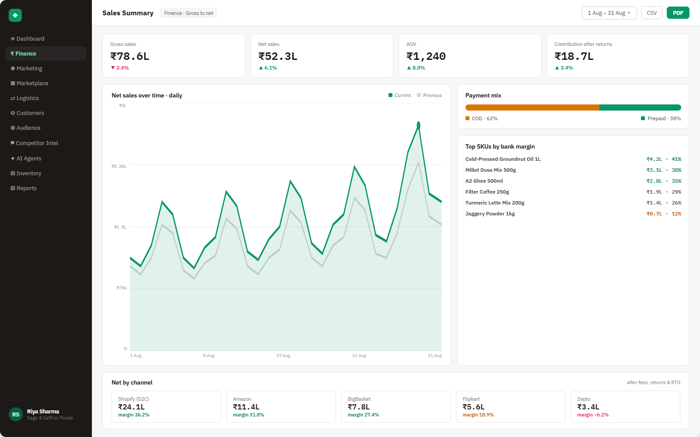Click the Audience icon in sidebar
700x437 pixels.
[x=13, y=128]
